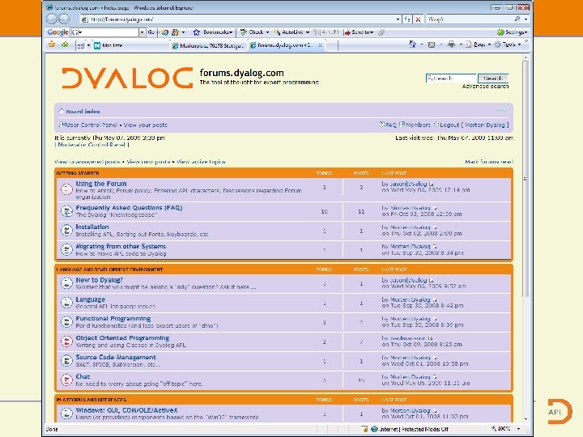Viewport: 583px width, 437px height.
Task: Click the forum icon beside Source Code Management
Action: point(66,360)
